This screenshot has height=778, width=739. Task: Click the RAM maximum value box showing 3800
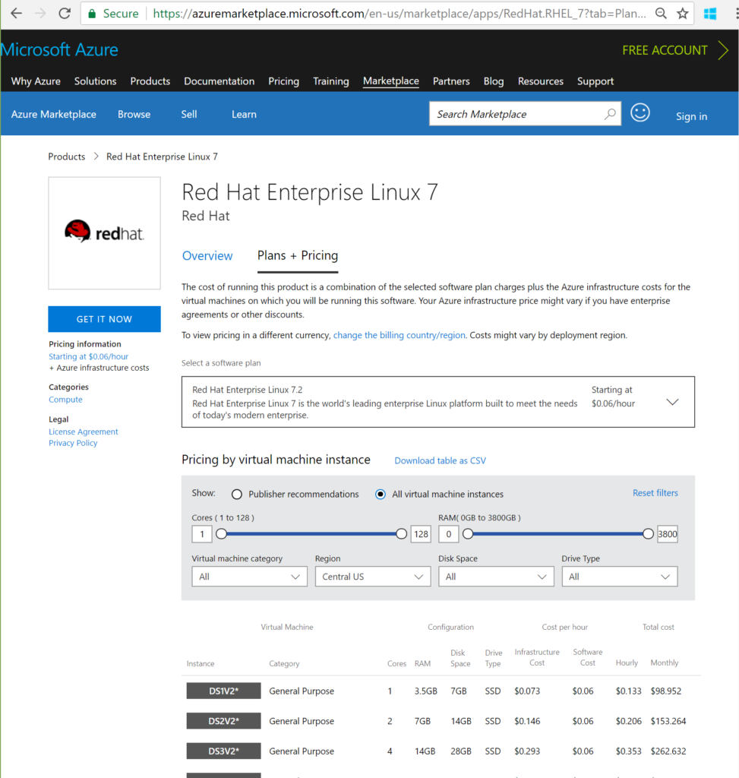(x=667, y=534)
